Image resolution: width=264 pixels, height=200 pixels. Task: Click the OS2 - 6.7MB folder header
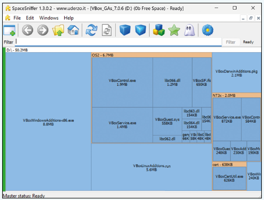click(152, 55)
